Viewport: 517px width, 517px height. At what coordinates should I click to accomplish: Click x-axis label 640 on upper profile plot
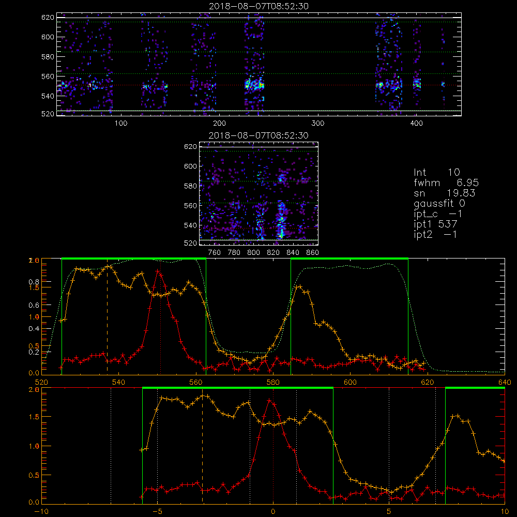pyautogui.click(x=505, y=382)
